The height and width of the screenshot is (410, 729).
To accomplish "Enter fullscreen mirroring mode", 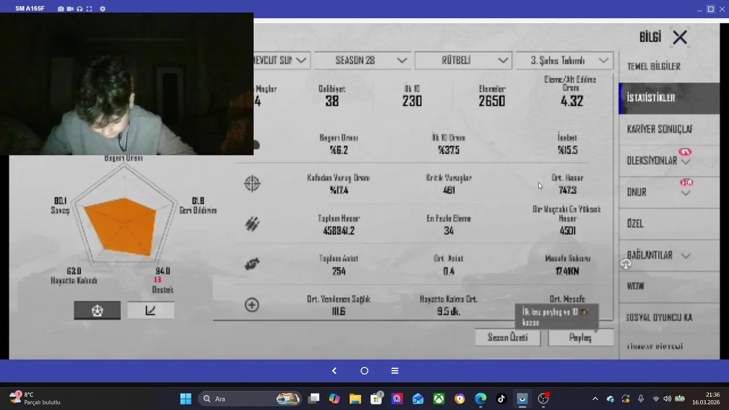I will [x=89, y=9].
